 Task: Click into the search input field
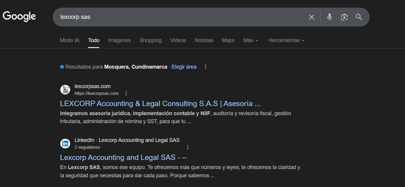(177, 17)
